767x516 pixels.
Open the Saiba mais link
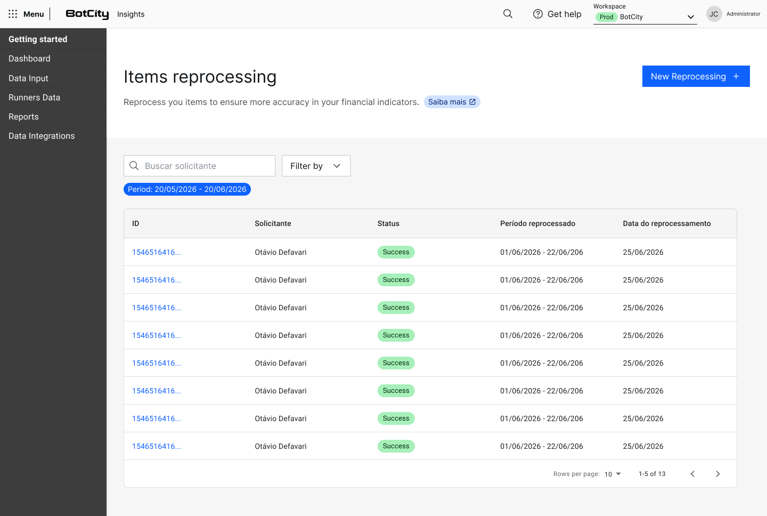coord(452,102)
